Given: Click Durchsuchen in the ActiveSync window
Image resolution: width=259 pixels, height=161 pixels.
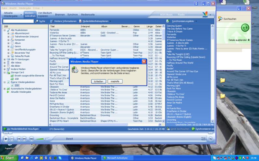Looking at the screenshot, I should coord(227,19).
